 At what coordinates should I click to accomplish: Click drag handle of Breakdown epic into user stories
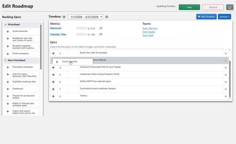8,39
